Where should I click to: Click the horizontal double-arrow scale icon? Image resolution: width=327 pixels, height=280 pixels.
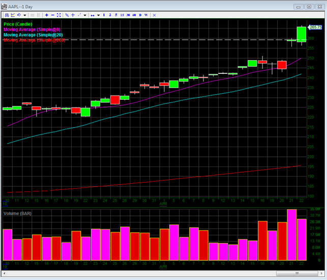click(93, 15)
